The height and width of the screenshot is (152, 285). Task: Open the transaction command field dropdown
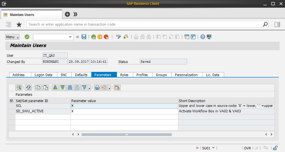pos(71,37)
